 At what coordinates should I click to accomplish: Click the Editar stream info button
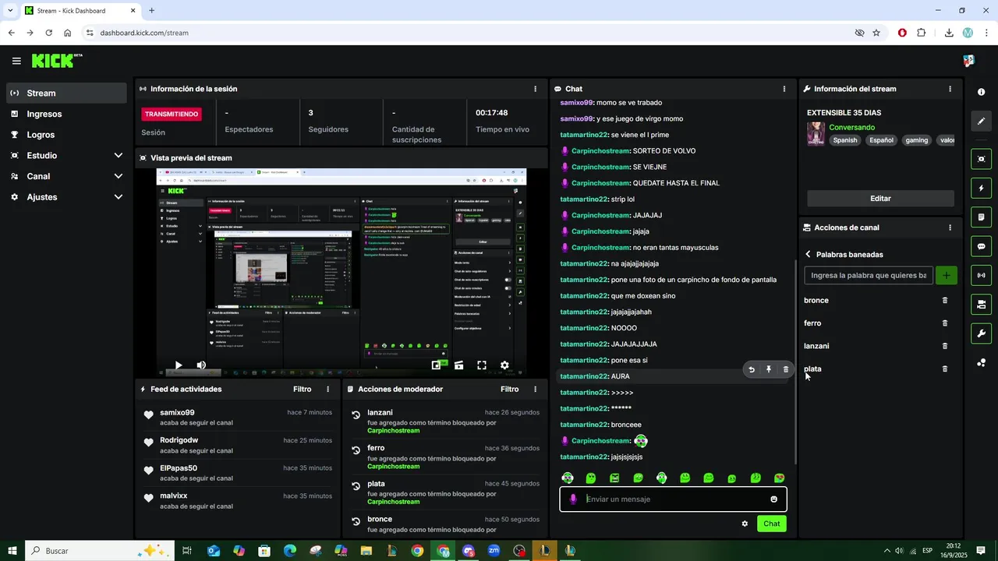pyautogui.click(x=880, y=199)
